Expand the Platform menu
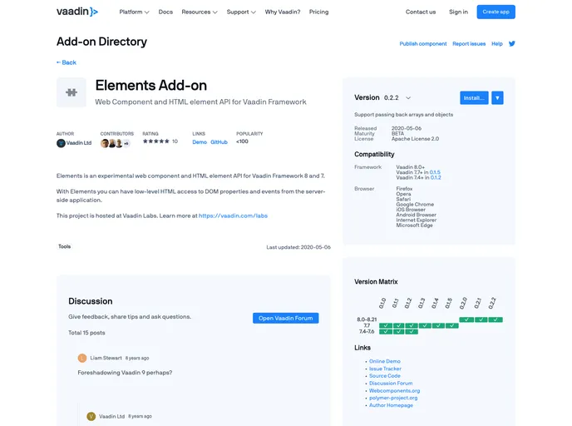The image size is (572, 426). (x=134, y=12)
